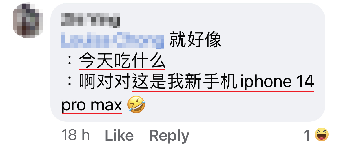Click the text 啊对对
This screenshot has width=339, height=148.
[105, 82]
